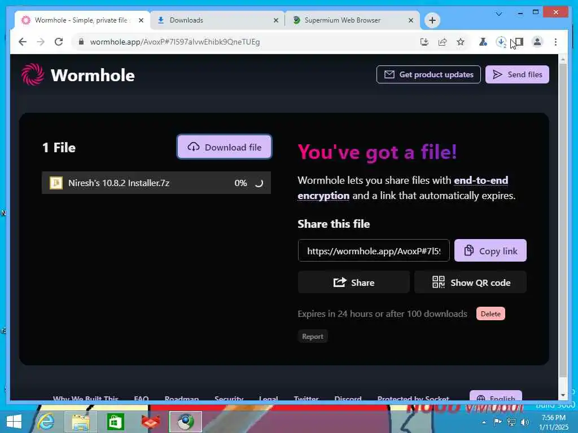Open the Windows Start button

pyautogui.click(x=14, y=422)
